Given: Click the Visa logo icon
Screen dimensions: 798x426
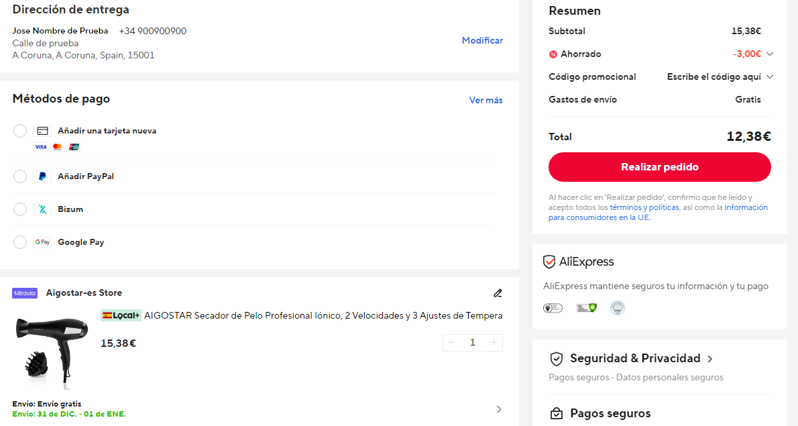Looking at the screenshot, I should (x=41, y=147).
